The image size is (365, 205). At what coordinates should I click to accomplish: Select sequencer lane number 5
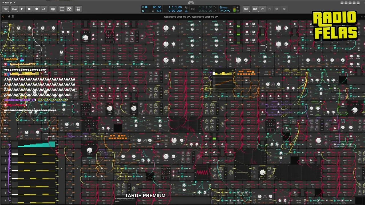click(x=5, y=185)
